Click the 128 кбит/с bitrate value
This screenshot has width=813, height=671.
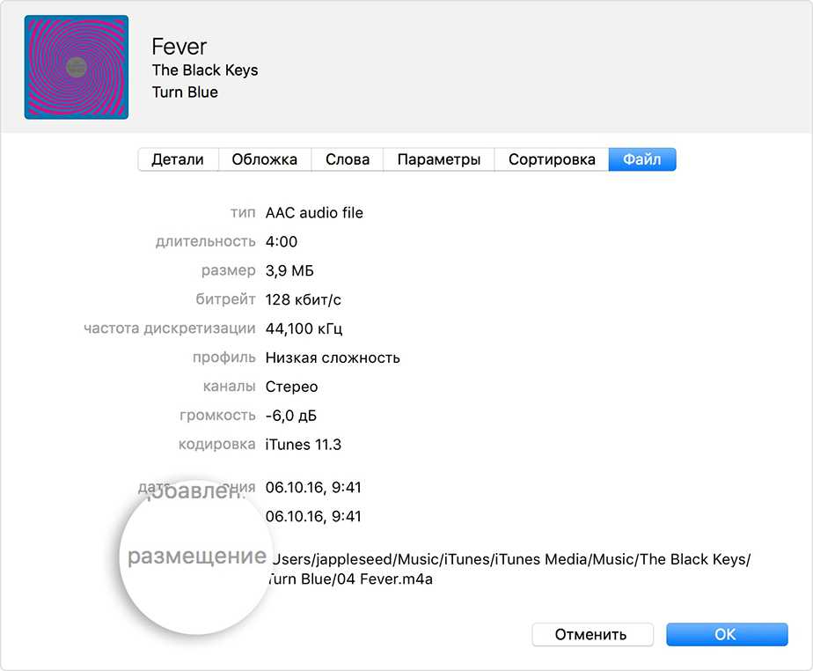(304, 300)
